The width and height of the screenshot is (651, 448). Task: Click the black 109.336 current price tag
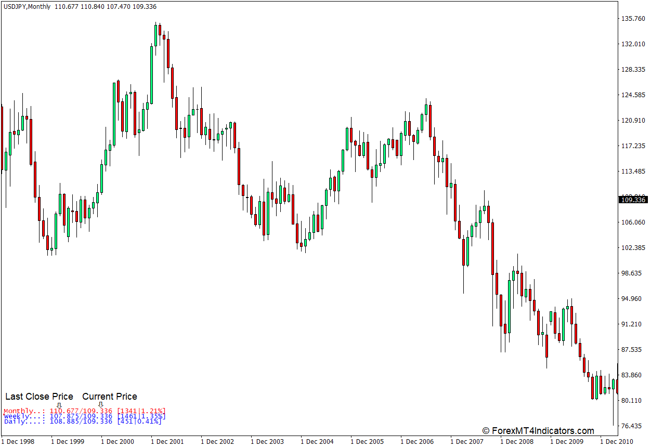click(x=633, y=200)
